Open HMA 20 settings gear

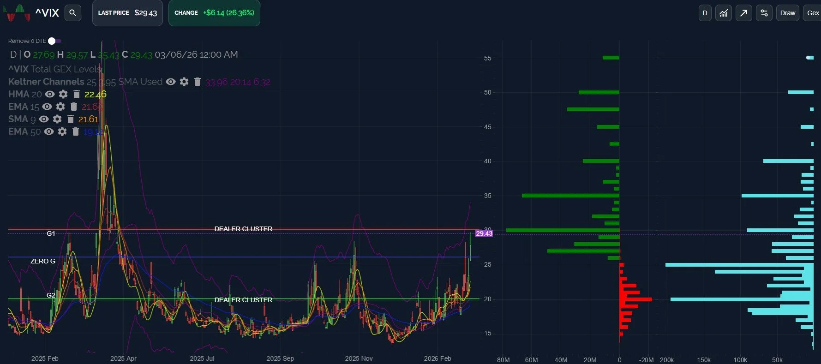click(x=63, y=94)
